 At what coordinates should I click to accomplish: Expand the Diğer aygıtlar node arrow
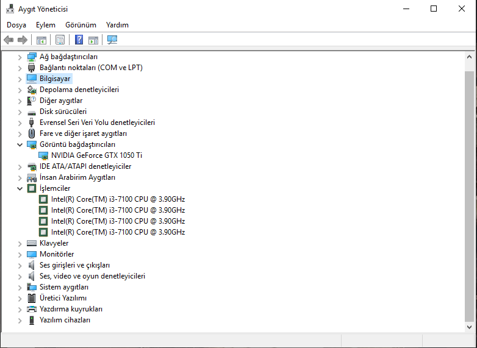point(20,101)
